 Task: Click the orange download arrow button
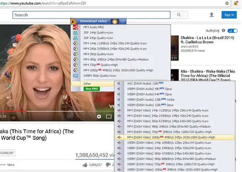115,21
